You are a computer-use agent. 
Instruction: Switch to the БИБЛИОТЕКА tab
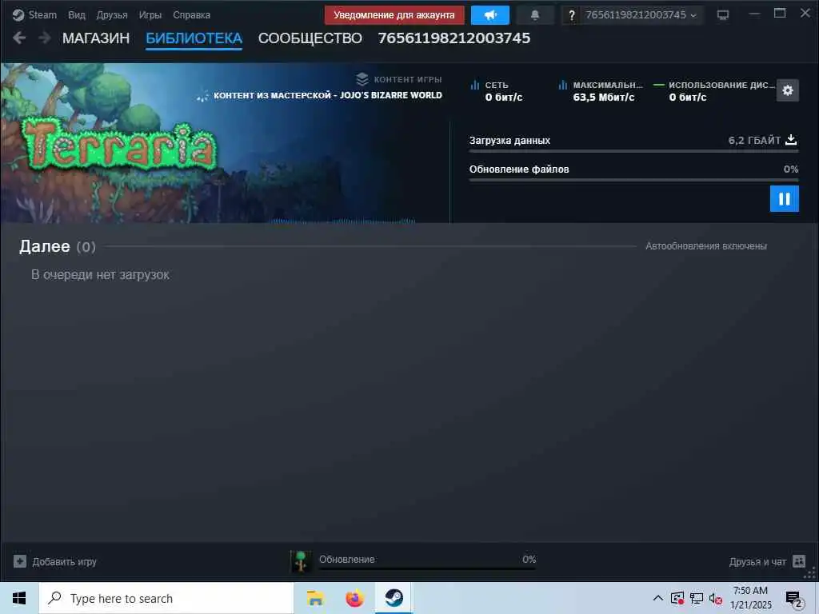[x=194, y=38]
